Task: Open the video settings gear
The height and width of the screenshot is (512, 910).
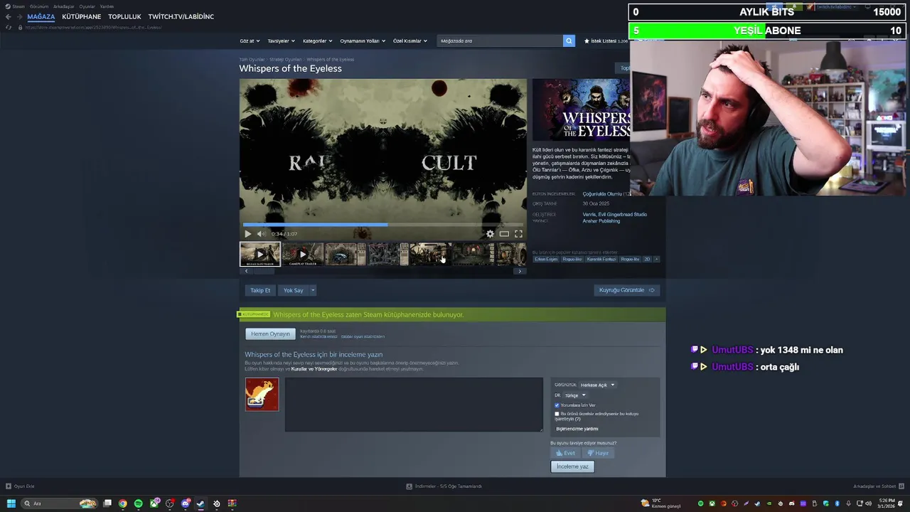Action: coord(490,233)
